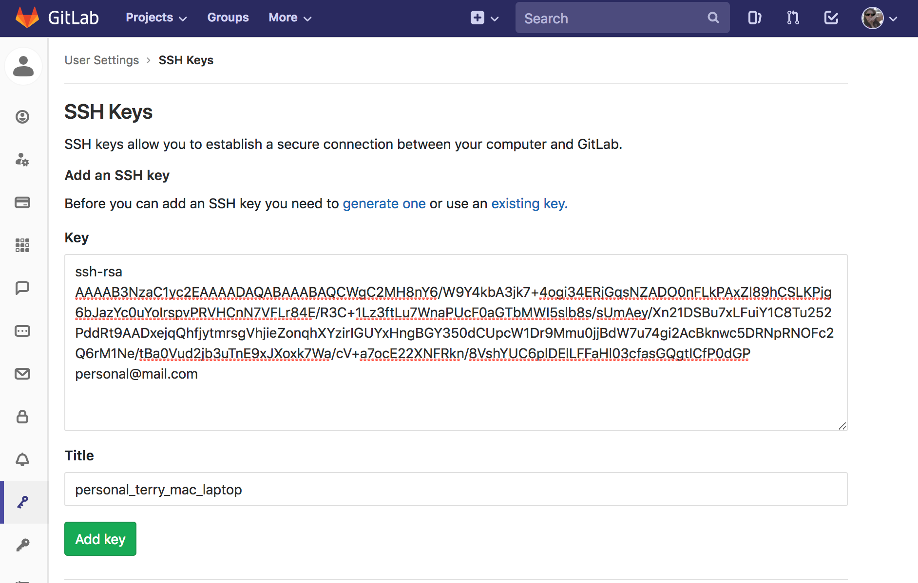
Task: Select the GPG Keys key icon
Action: point(22,545)
